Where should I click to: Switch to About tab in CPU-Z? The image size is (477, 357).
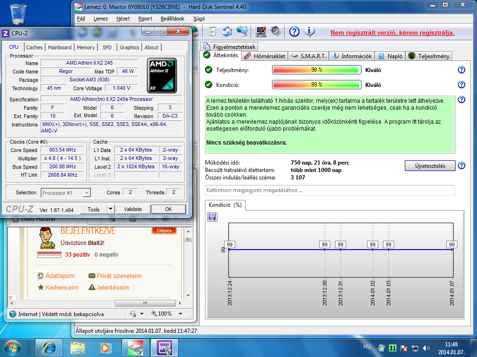pos(151,47)
